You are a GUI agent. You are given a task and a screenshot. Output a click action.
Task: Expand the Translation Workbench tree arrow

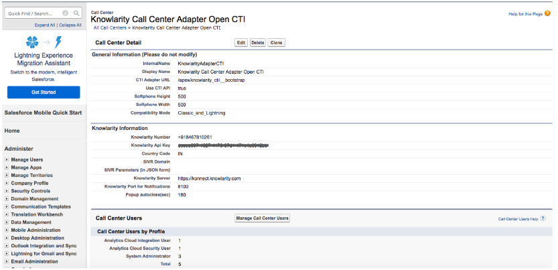coord(7,214)
